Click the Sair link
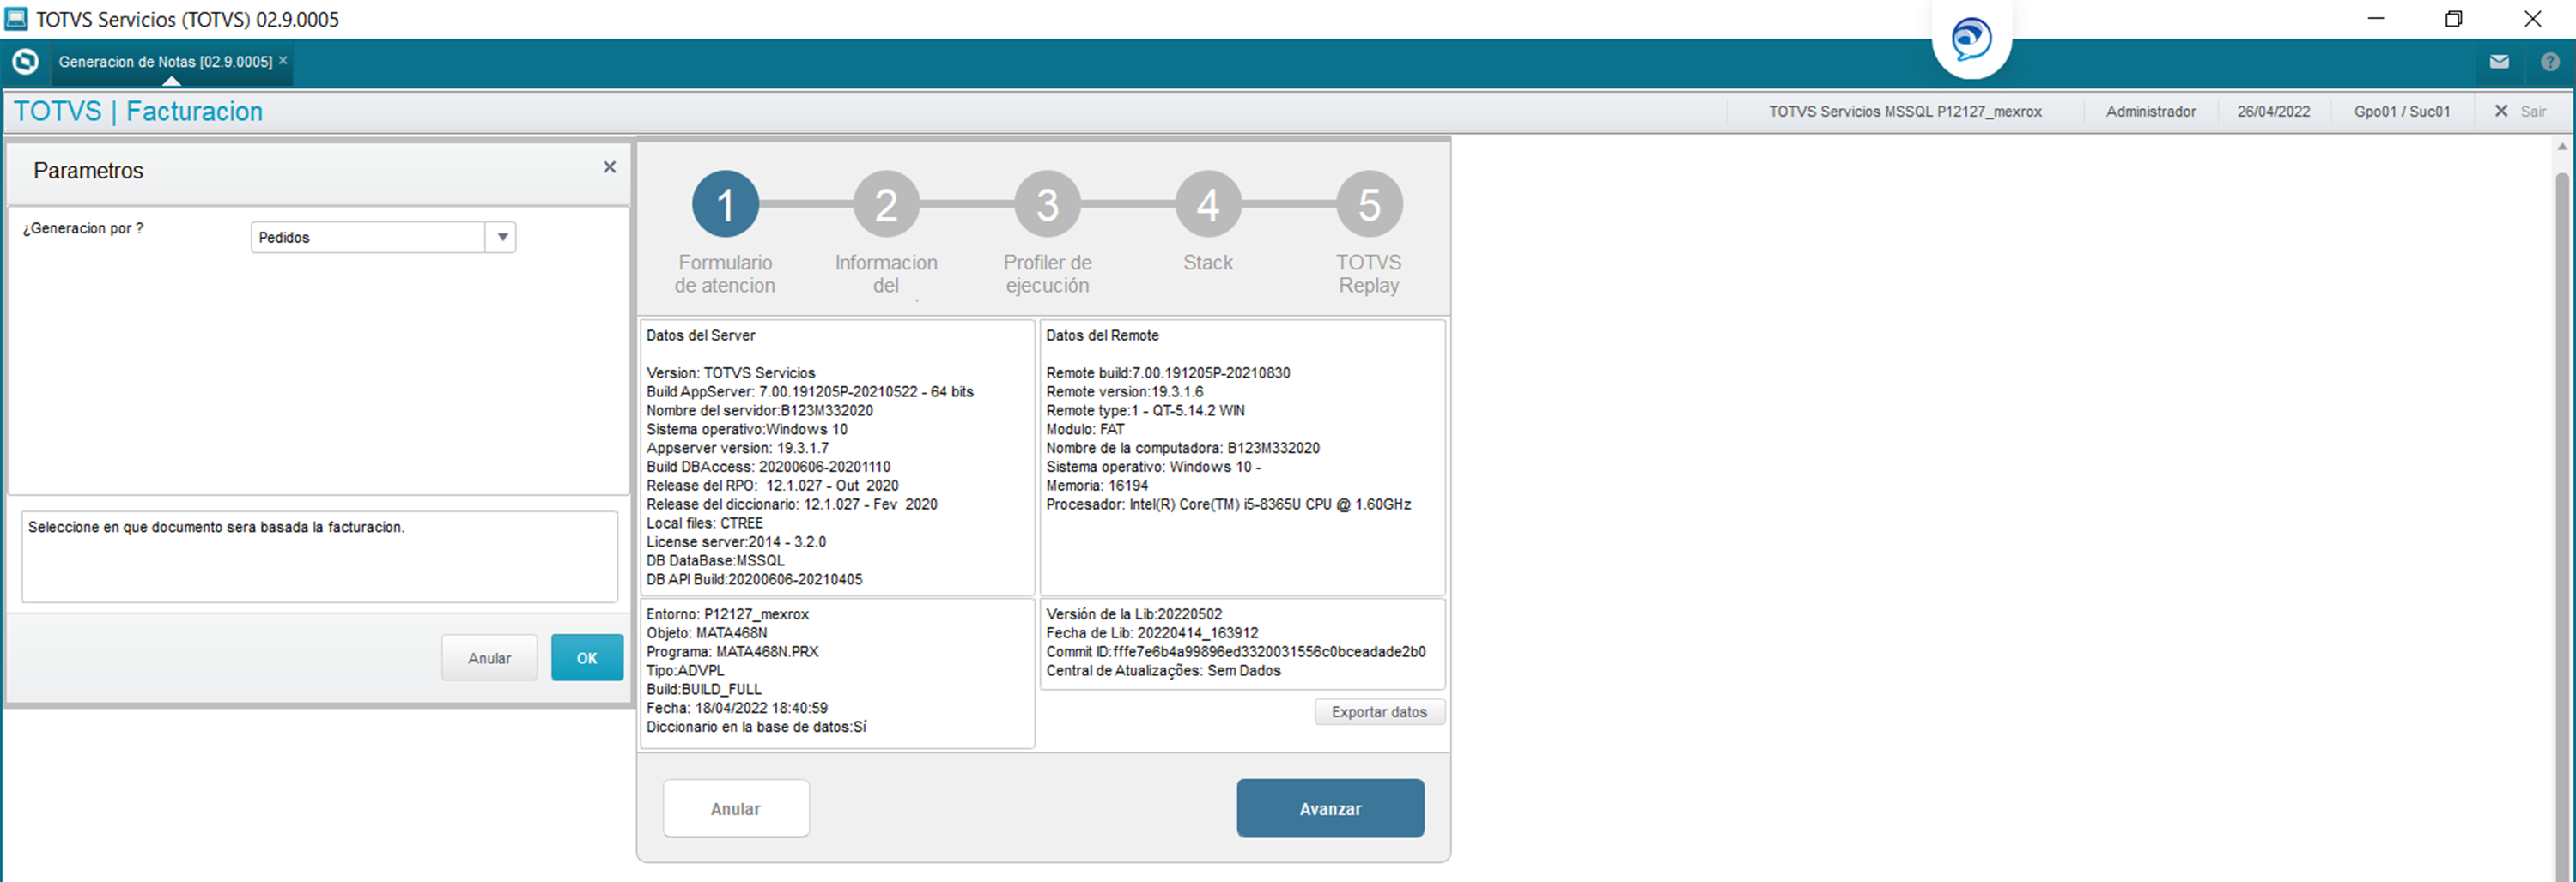This screenshot has width=2576, height=882. click(2533, 111)
